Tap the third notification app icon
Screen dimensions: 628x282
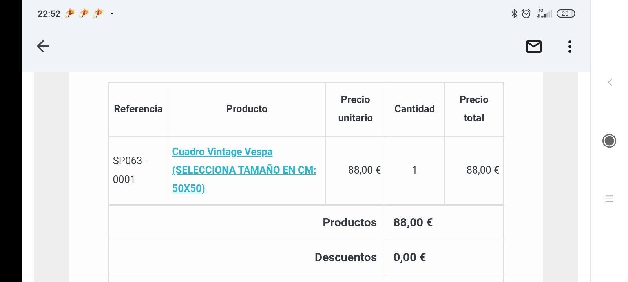click(x=98, y=14)
